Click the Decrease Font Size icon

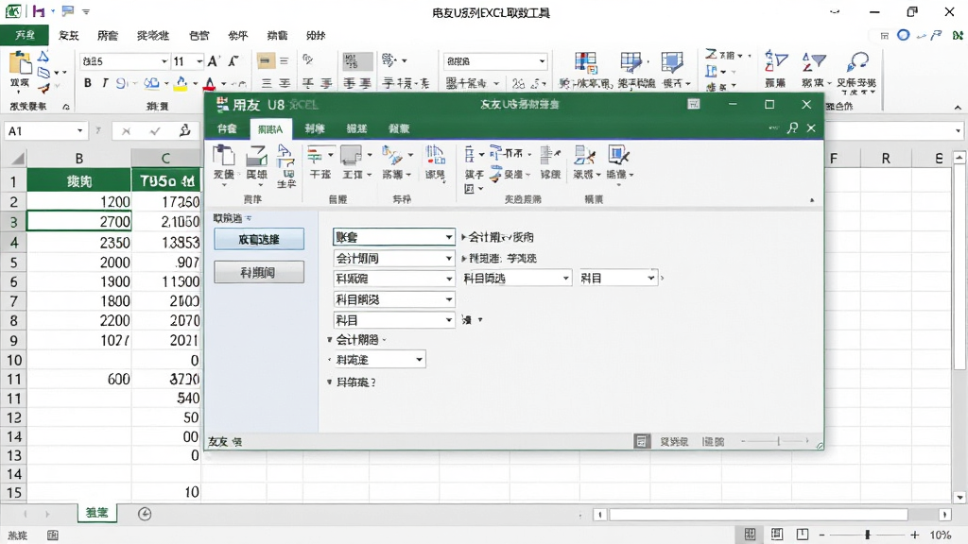[233, 61]
